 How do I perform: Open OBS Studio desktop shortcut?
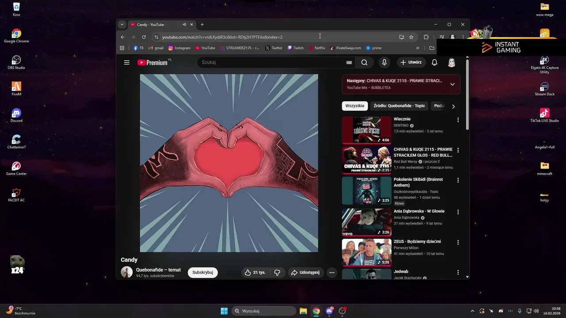pyautogui.click(x=16, y=62)
